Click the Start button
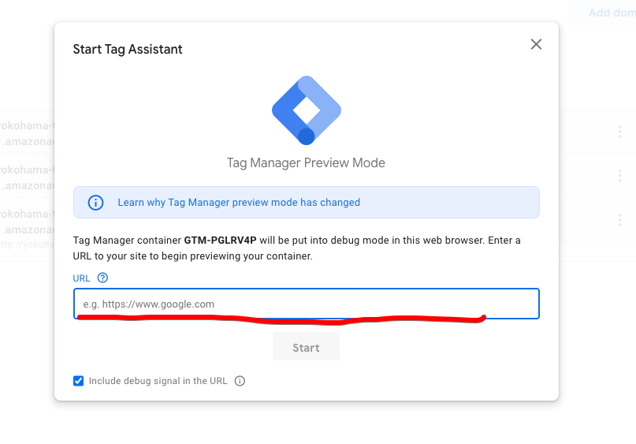Image resolution: width=636 pixels, height=444 pixels. click(307, 347)
